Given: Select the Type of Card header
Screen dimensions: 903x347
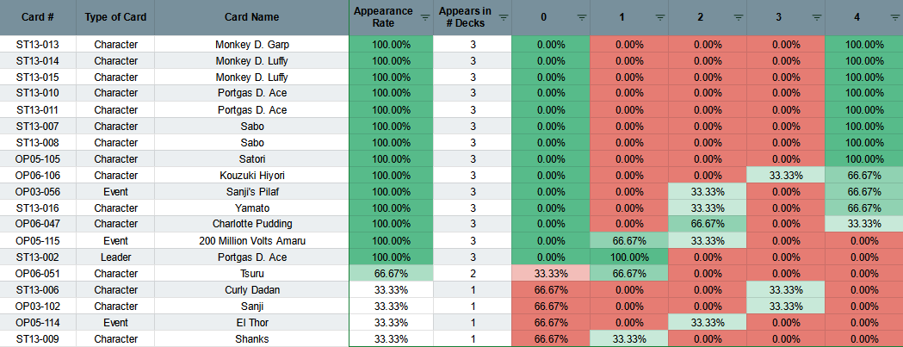Looking at the screenshot, I should pos(115,17).
